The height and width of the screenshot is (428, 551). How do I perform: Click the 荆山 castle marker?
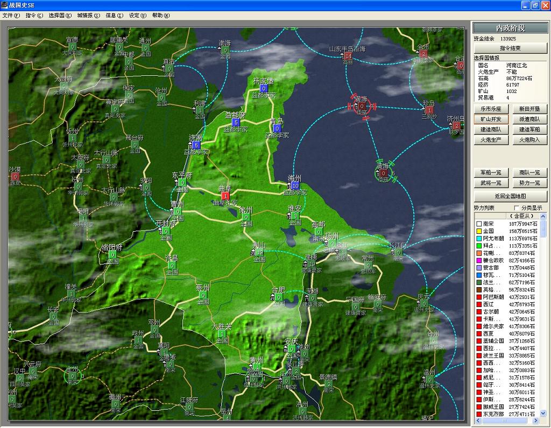(x=260, y=252)
